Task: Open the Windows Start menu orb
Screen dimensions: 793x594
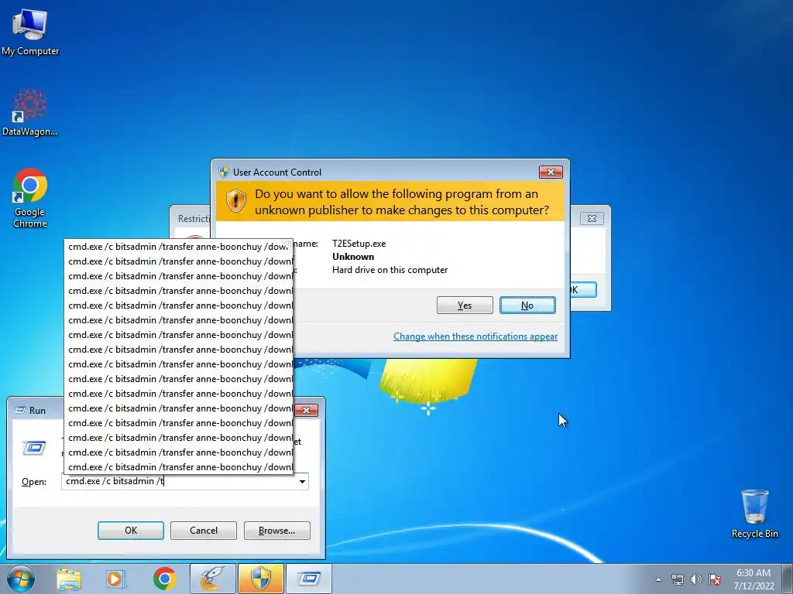Action: pyautogui.click(x=20, y=579)
